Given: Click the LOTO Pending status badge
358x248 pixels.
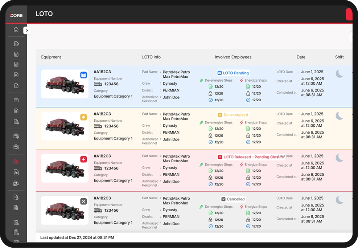Looking at the screenshot, I should pos(233,73).
